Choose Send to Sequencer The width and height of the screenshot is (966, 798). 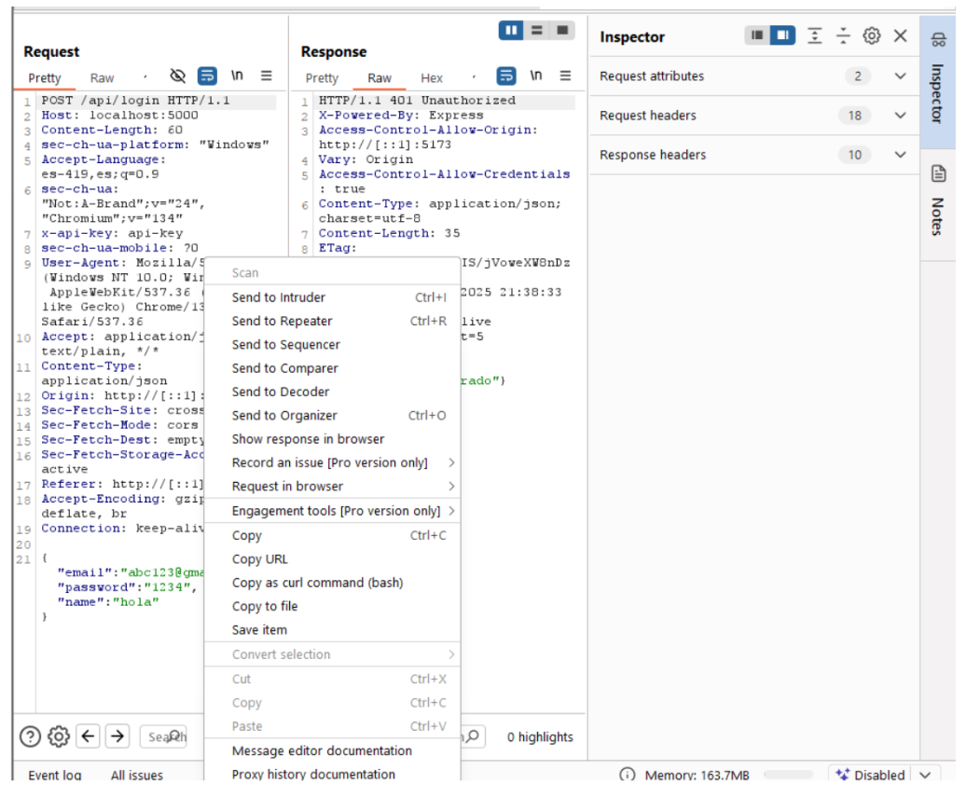coord(333,345)
